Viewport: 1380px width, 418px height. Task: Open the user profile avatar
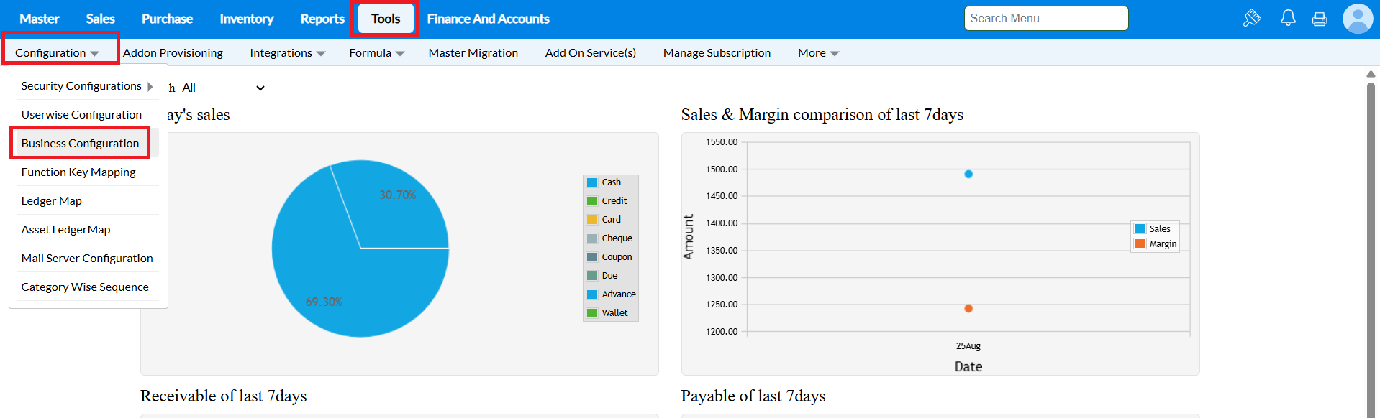click(1357, 19)
